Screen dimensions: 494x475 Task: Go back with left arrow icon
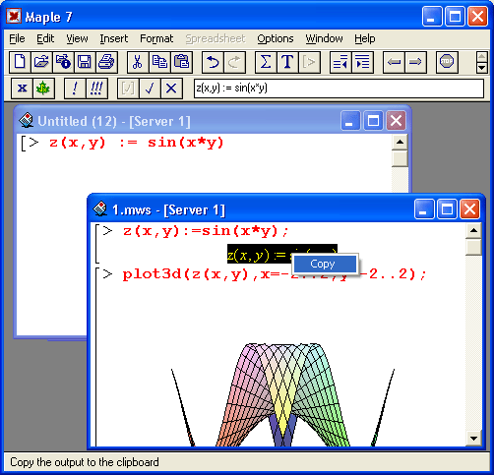coord(394,62)
